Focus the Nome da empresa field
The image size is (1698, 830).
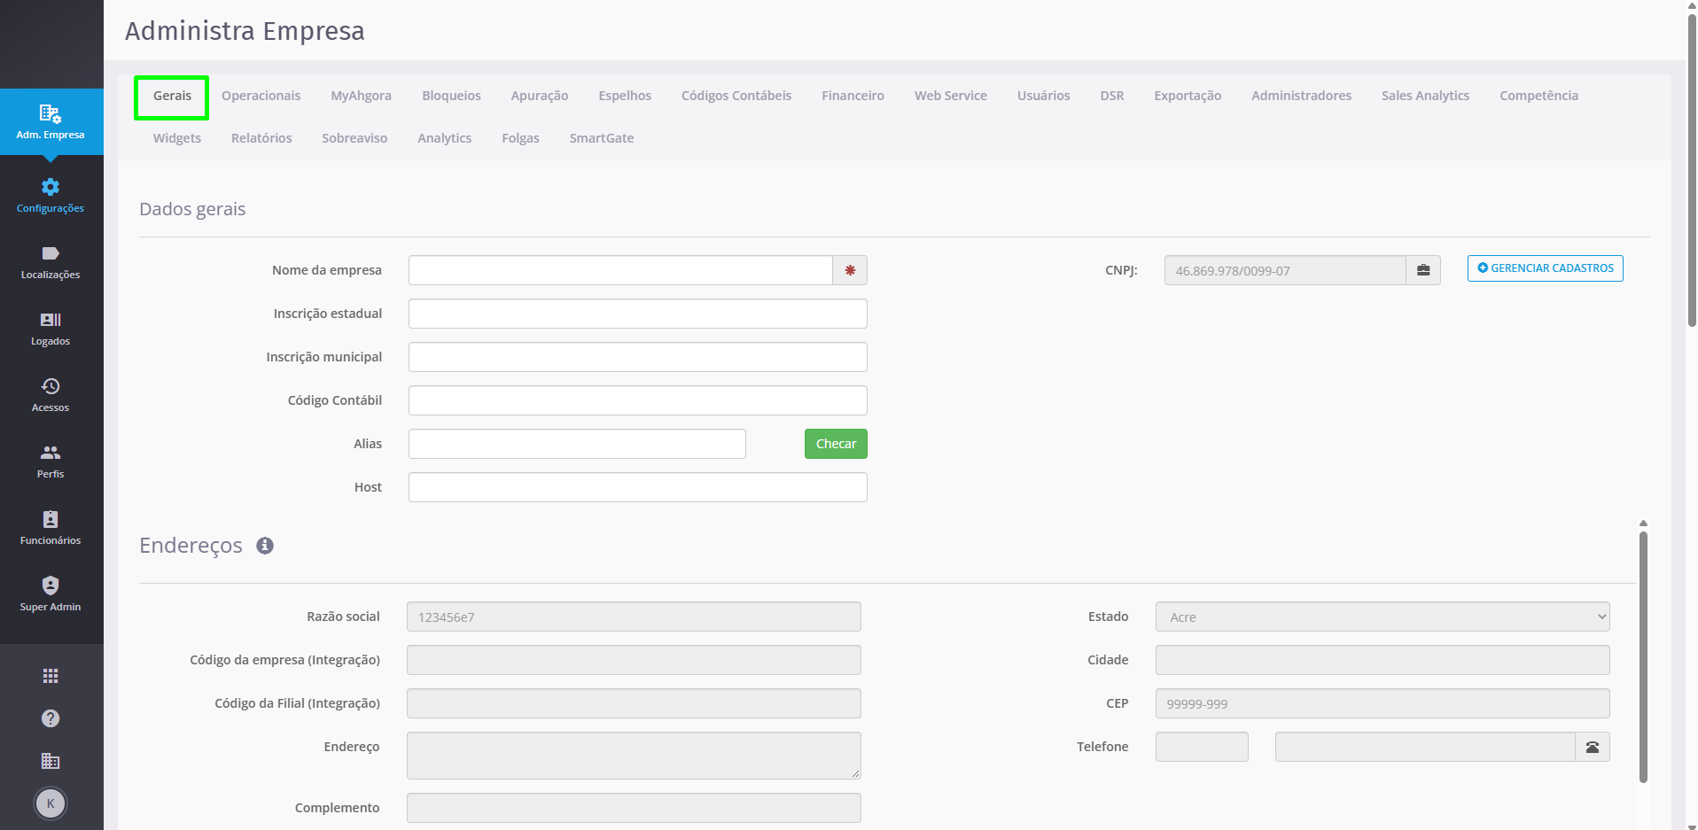pyautogui.click(x=620, y=270)
